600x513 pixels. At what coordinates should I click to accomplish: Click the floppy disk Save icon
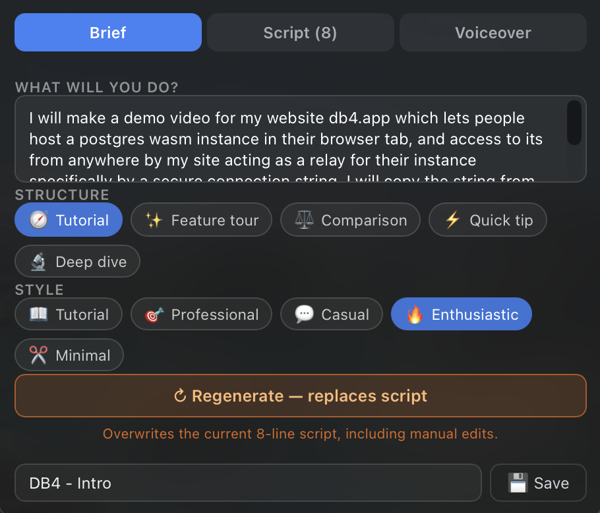coord(518,483)
